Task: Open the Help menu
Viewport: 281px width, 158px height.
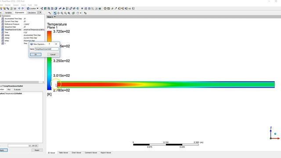Action: pos(36,5)
